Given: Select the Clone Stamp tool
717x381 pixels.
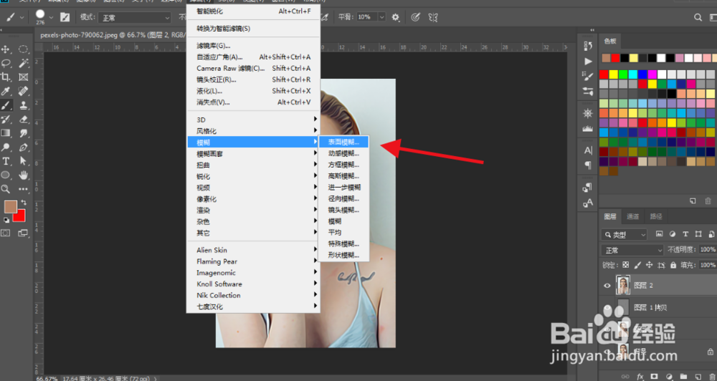Looking at the screenshot, I should tap(24, 105).
